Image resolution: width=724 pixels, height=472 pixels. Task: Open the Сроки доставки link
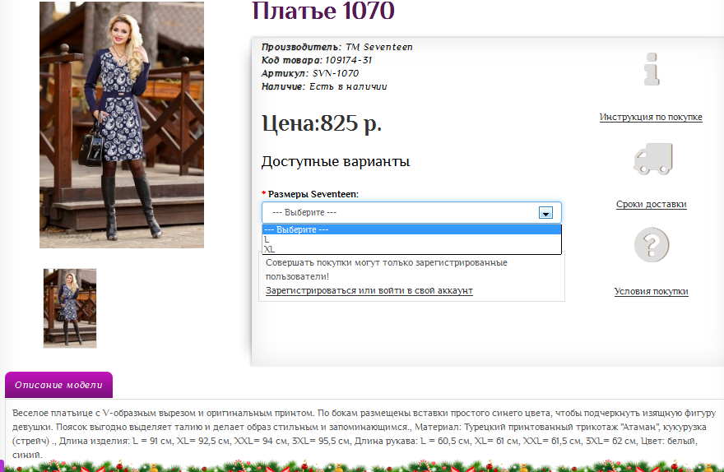(651, 205)
